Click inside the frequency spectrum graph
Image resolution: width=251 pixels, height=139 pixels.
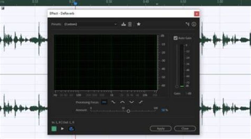click(x=106, y=63)
